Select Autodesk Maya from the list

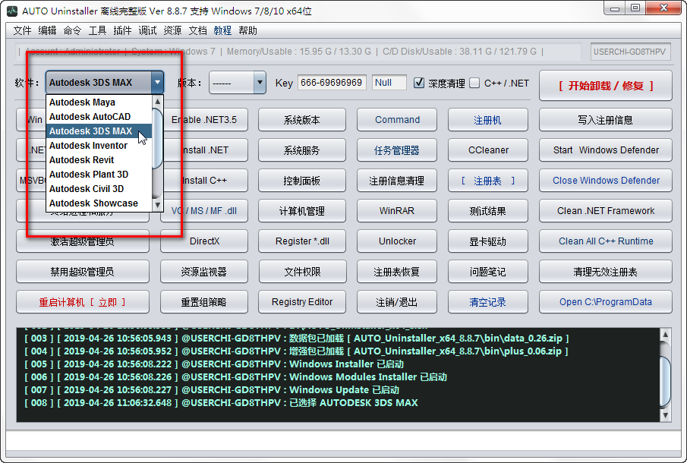click(99, 102)
